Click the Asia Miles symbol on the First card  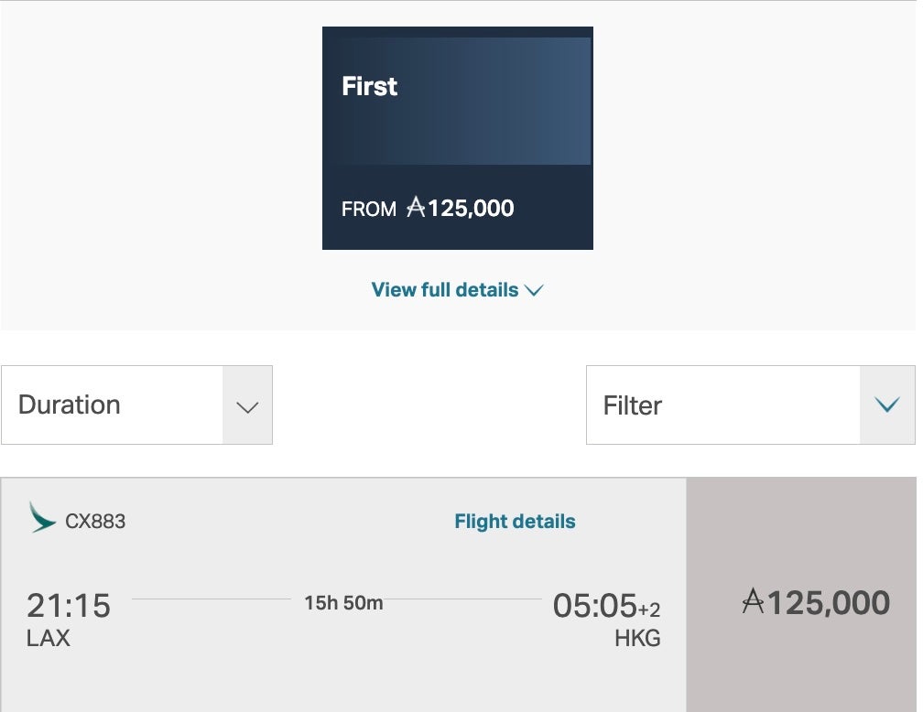416,208
